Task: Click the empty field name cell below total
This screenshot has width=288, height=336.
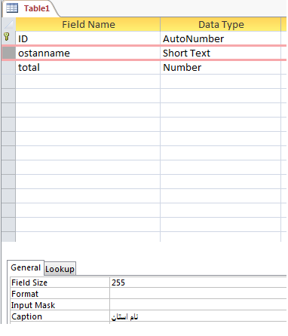Action: click(88, 81)
